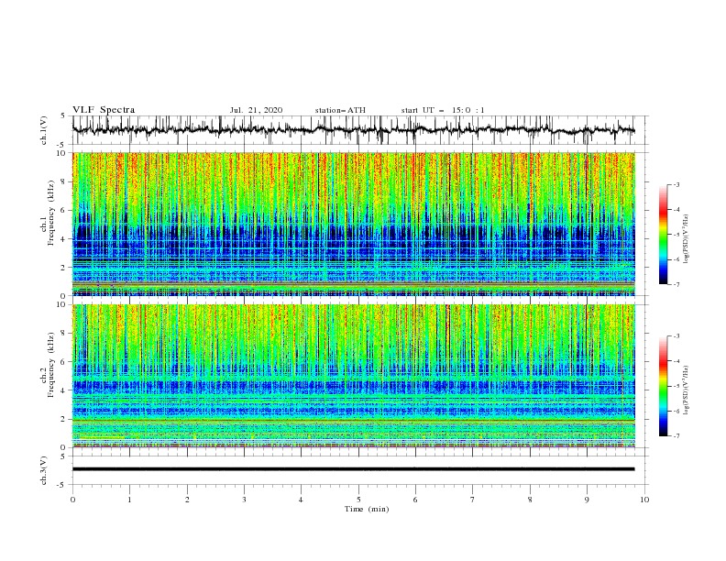
Task: Click the time axis tick label "4"
Action: pyautogui.click(x=301, y=500)
